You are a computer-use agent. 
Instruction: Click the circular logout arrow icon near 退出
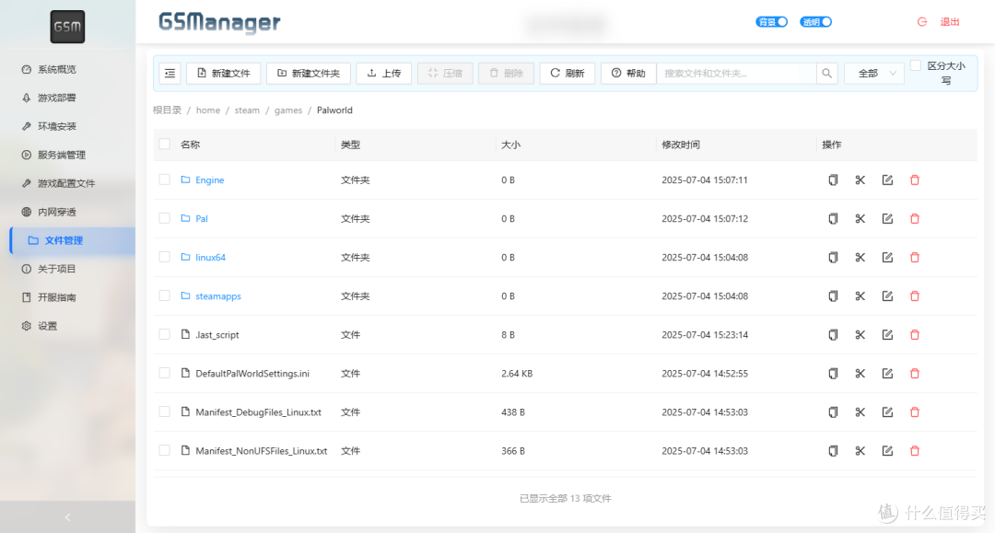click(x=924, y=21)
